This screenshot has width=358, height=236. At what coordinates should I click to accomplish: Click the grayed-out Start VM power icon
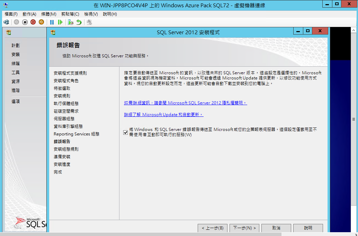pyautogui.click(x=16, y=22)
